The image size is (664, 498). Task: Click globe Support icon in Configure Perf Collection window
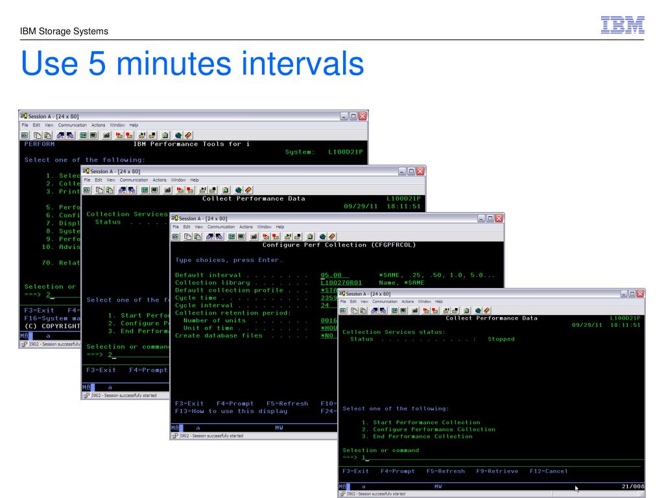pos(323,237)
